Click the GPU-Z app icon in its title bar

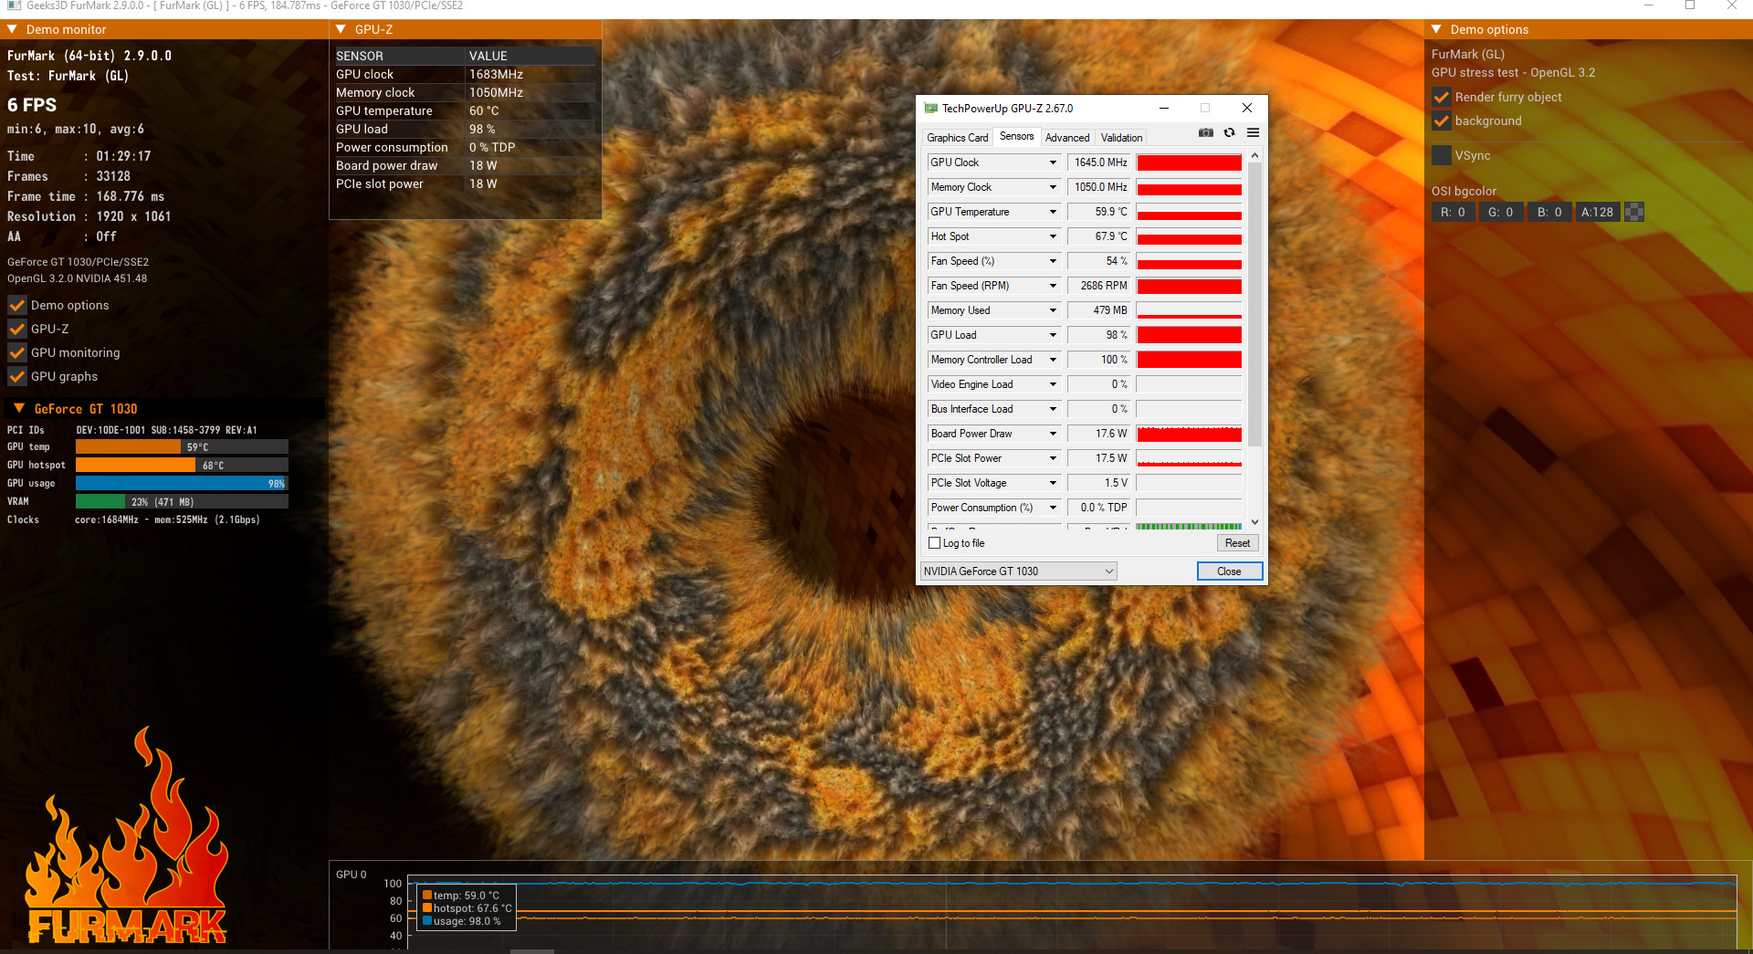pos(931,108)
